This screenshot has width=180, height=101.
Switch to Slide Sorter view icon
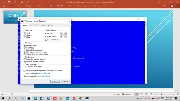pos(141,94)
